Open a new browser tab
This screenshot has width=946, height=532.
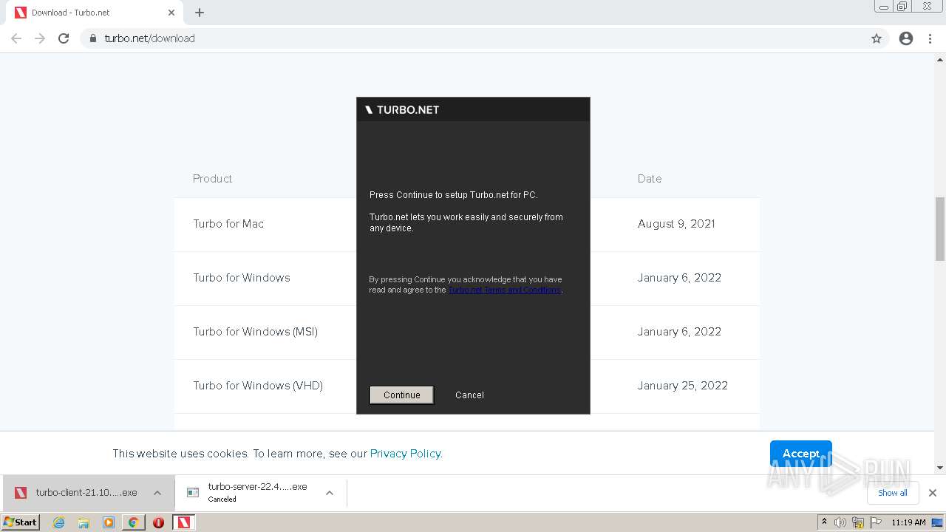(200, 13)
